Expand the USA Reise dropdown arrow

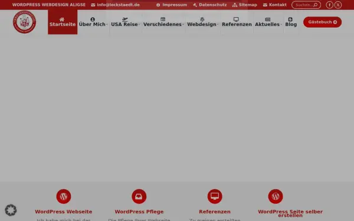139,24
